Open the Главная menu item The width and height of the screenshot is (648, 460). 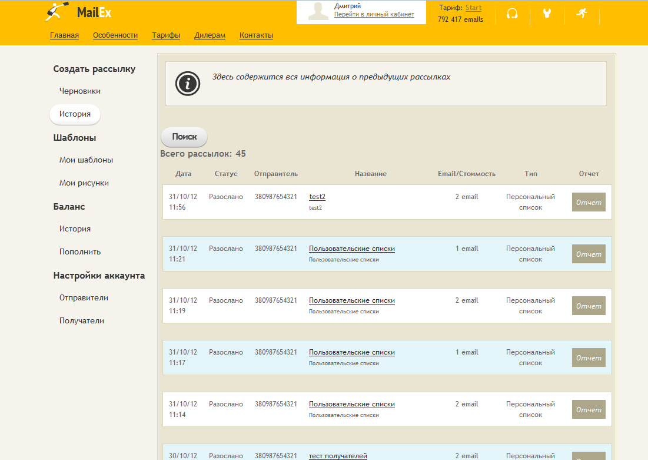[64, 35]
